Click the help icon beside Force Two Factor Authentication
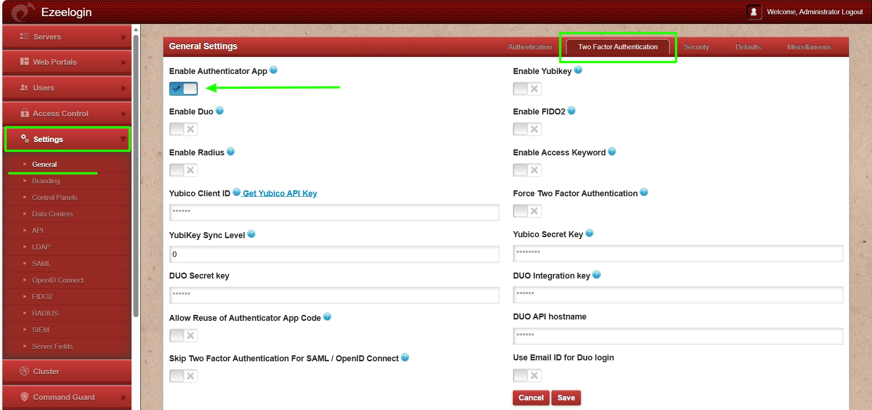The image size is (872, 410). [x=644, y=193]
